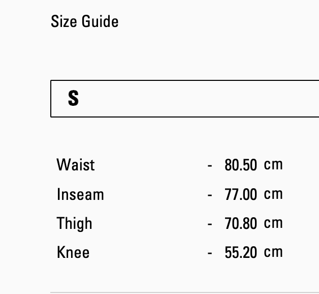Open the S size selection dropdown
The height and width of the screenshot is (294, 319).
185,99
